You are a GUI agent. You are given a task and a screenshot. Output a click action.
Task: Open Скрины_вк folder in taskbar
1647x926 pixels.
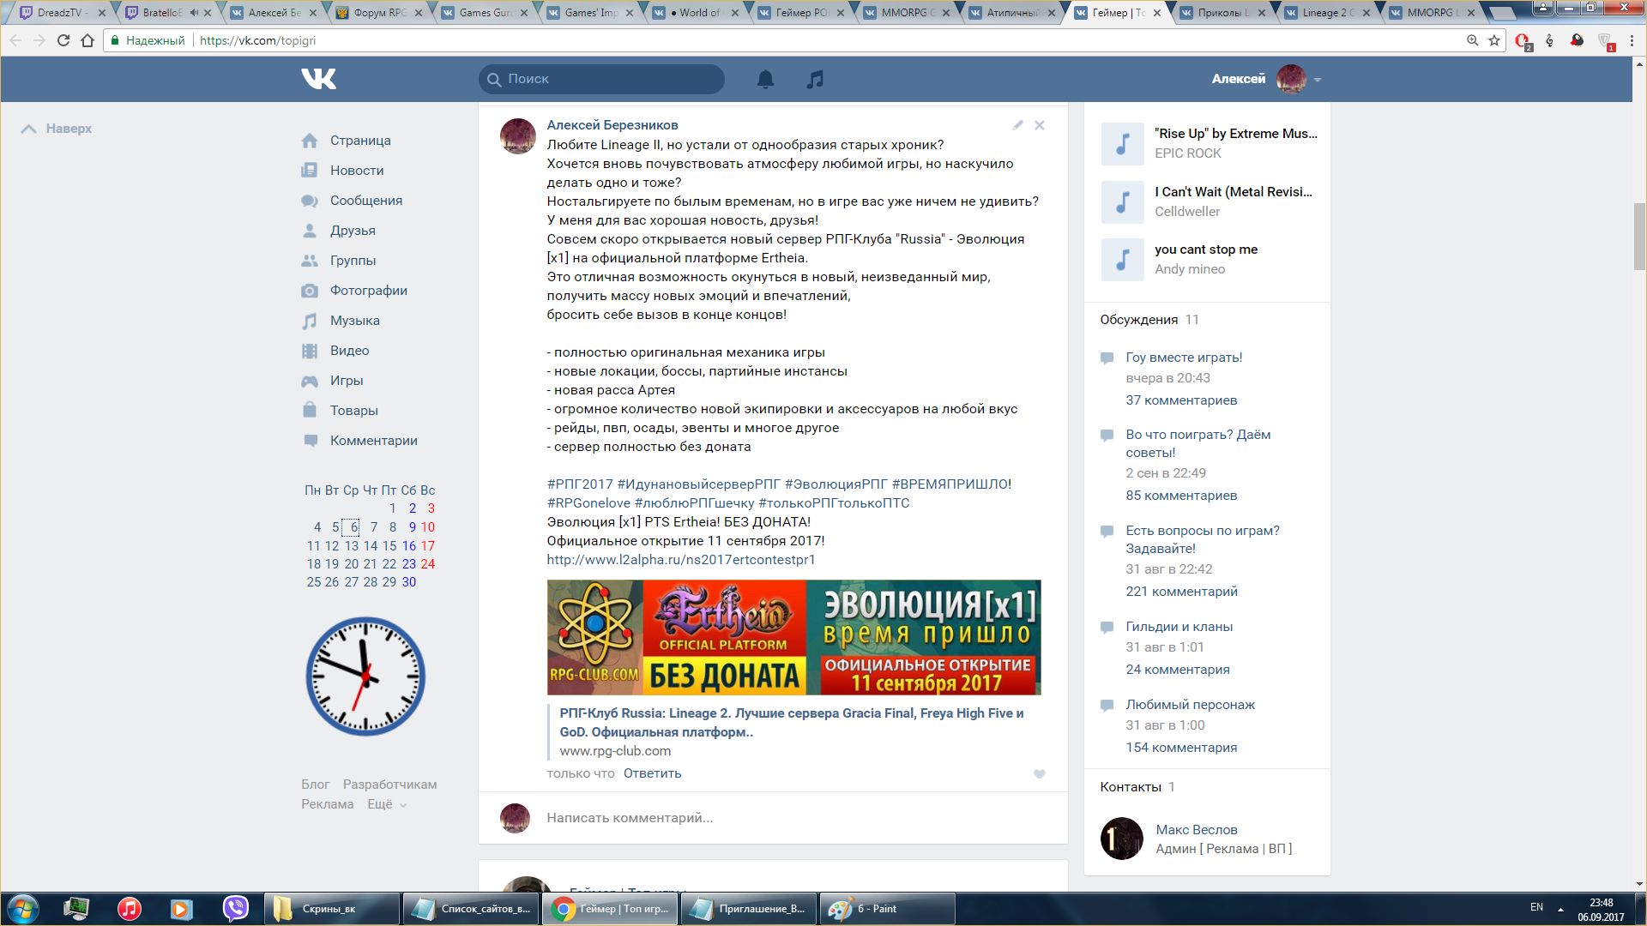pos(331,909)
